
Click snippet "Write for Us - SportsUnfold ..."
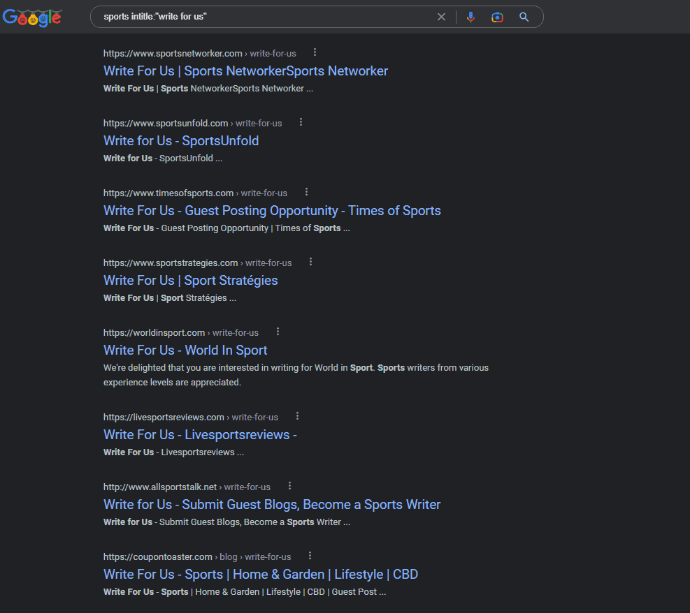tap(163, 158)
